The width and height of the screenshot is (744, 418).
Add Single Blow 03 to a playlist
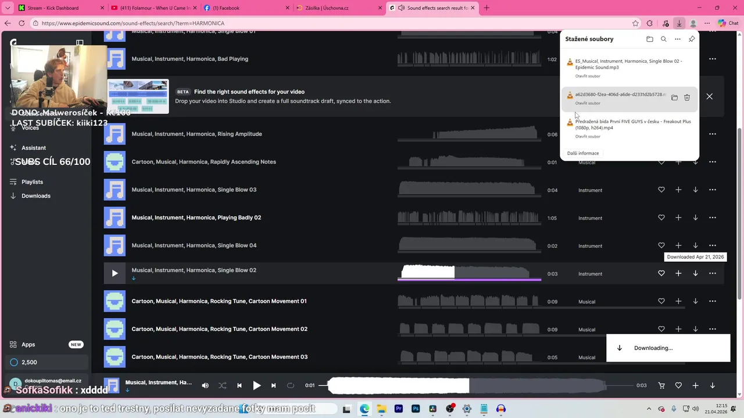[x=678, y=190]
